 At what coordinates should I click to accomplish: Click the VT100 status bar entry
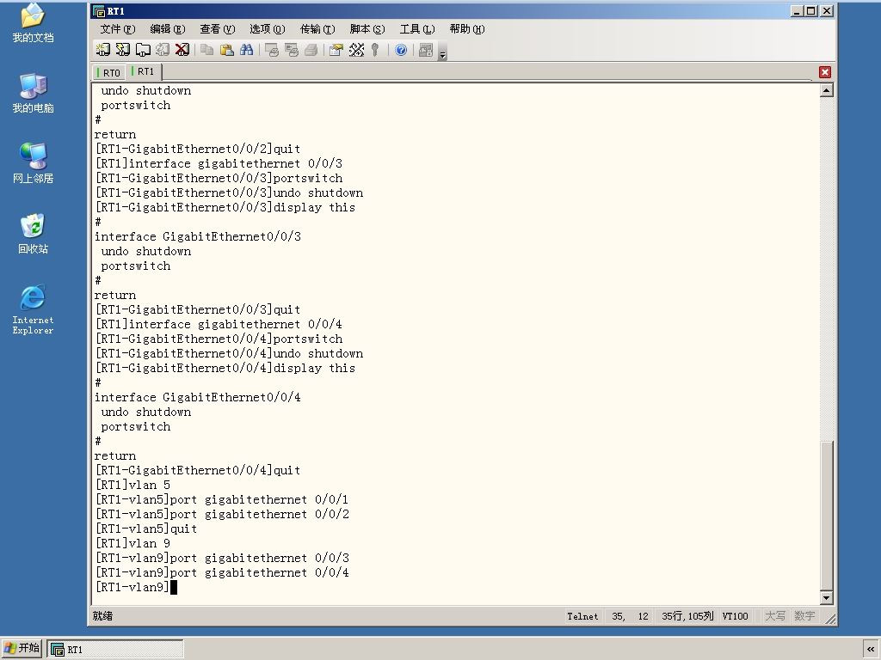(735, 616)
